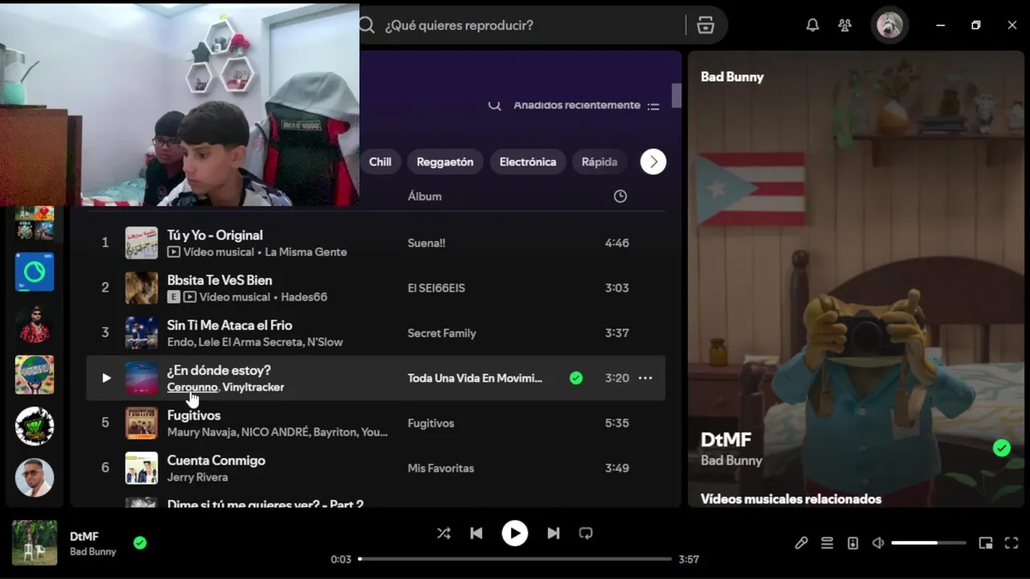
Task: Open the El SEI66EIS album link
Action: coord(436,288)
